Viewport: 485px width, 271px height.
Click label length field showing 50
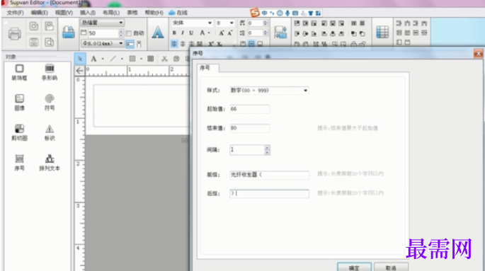point(103,33)
